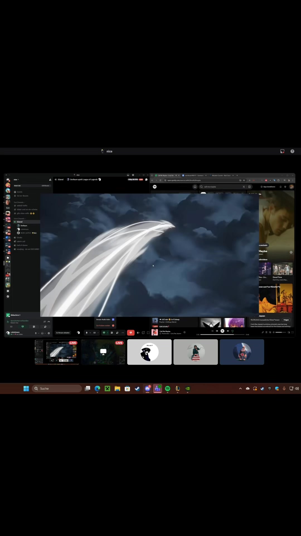The height and width of the screenshot is (536, 301).
Task: Enable shuffle in Spotify player
Action: pyautogui.click(x=212, y=331)
